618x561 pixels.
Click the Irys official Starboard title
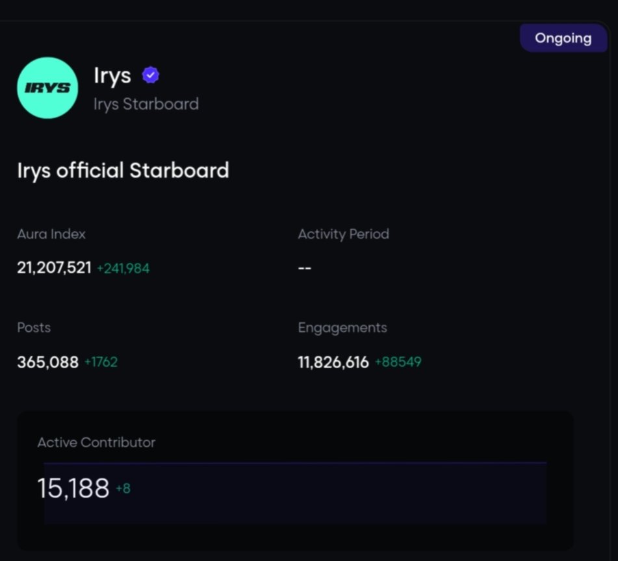pyautogui.click(x=123, y=171)
